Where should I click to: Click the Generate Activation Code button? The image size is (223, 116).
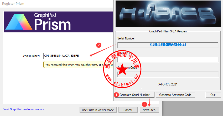coord(175,95)
